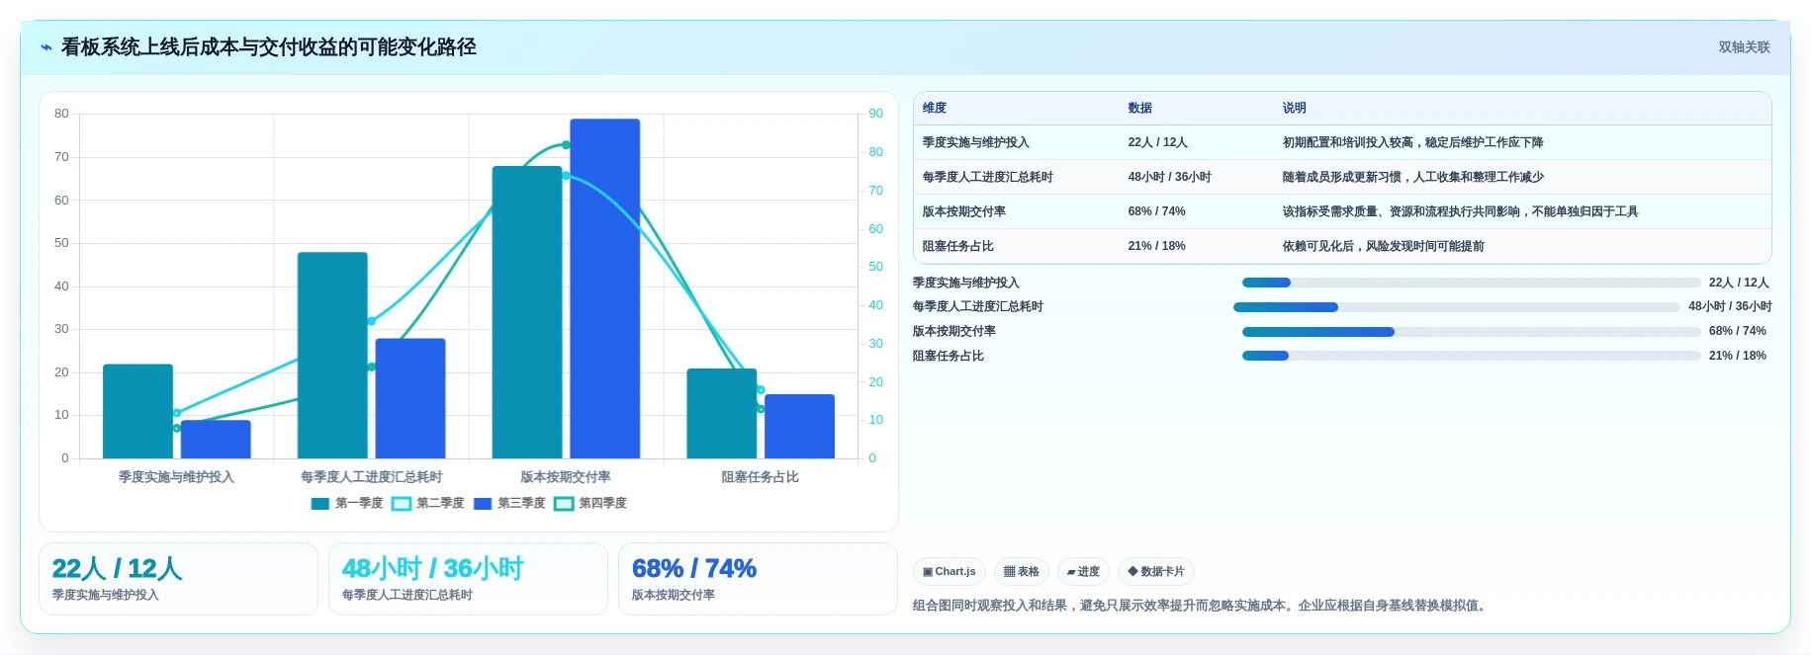This screenshot has width=1811, height=655.
Task: Click the 版本按期交付率 x-axis label
Action: 566,477
